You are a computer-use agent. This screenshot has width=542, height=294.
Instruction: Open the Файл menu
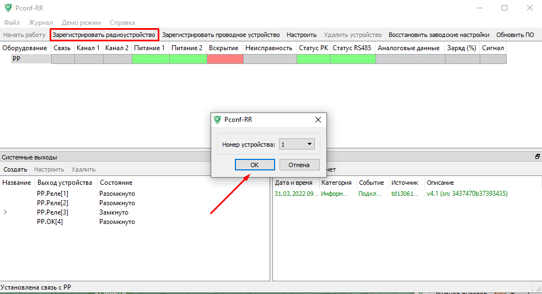pos(12,23)
